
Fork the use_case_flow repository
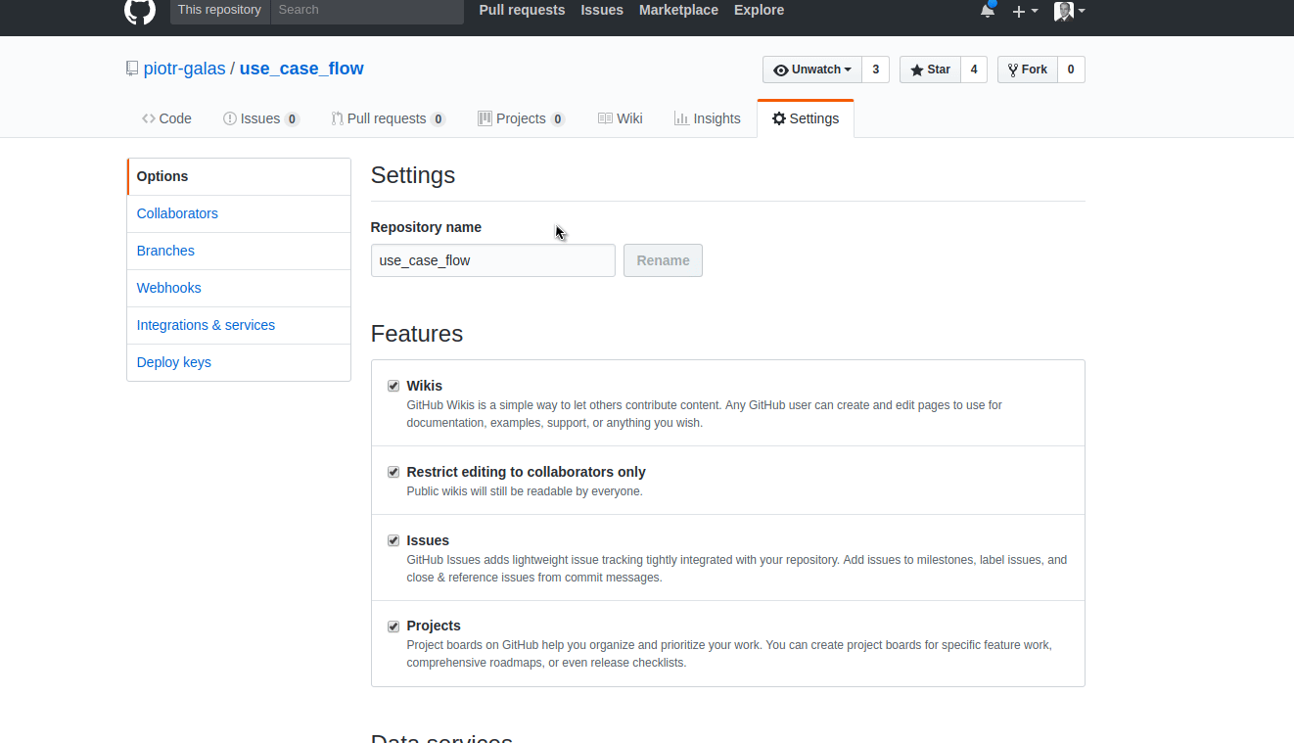1027,70
